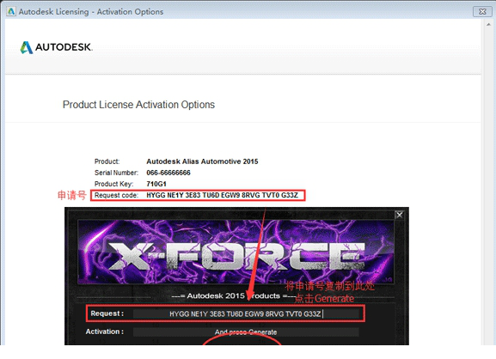Click the 'Request :' label in X-Force
This screenshot has width=496, height=359.
tap(107, 313)
